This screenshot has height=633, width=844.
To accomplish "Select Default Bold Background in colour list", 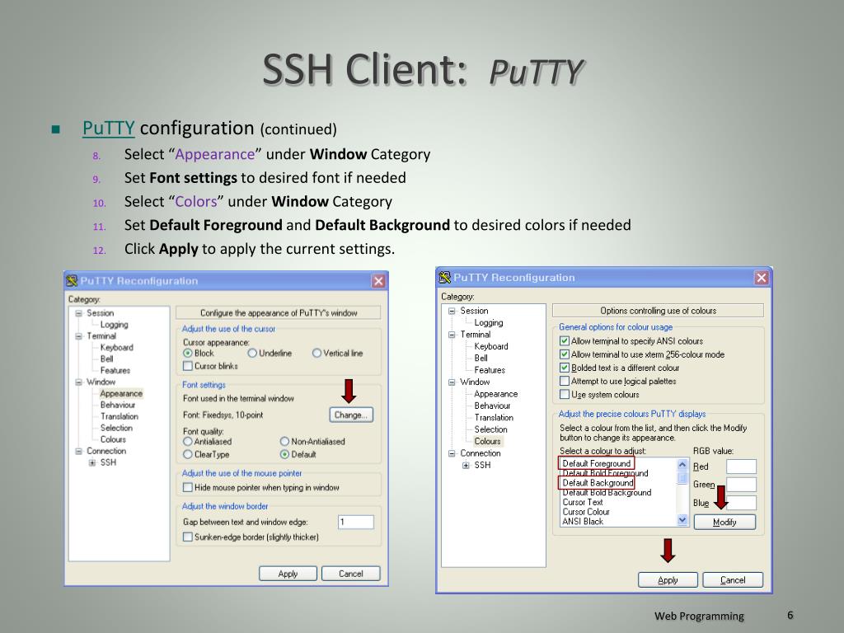I will click(607, 493).
